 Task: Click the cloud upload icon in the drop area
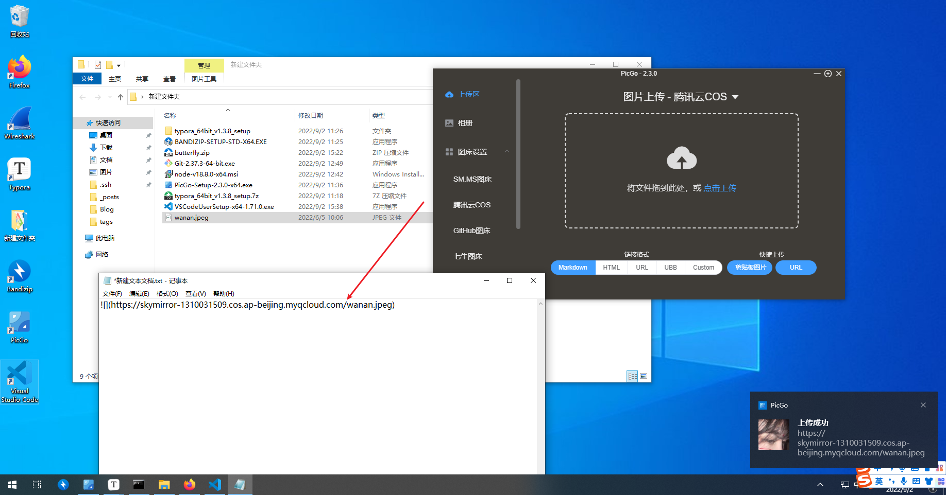(x=682, y=158)
